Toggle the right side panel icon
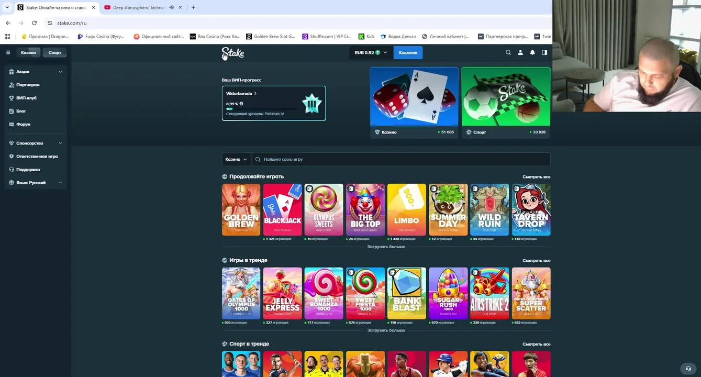The width and height of the screenshot is (701, 377). [x=544, y=52]
